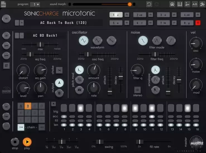Select noise pitch mod mode
The height and width of the screenshot is (153, 206).
click(79, 90)
